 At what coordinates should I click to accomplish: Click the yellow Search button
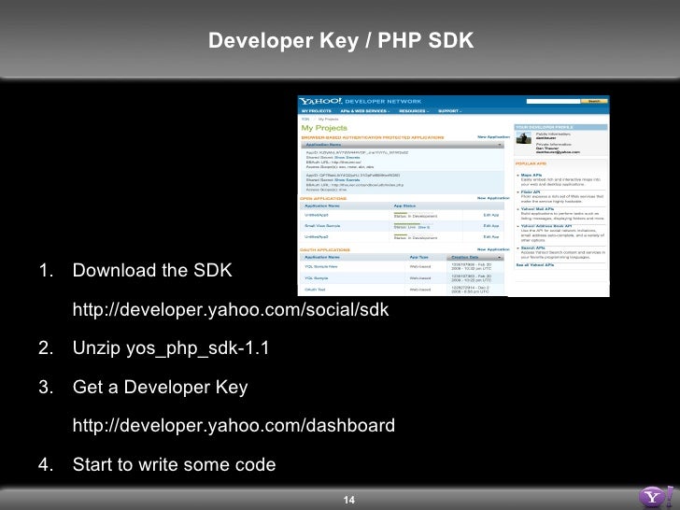click(x=594, y=101)
